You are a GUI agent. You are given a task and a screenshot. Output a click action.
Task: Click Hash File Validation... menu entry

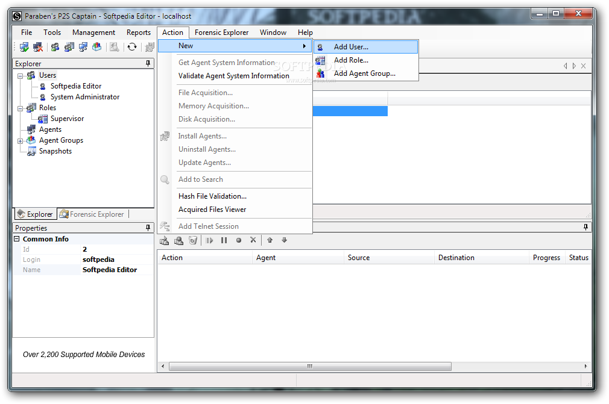(x=212, y=196)
